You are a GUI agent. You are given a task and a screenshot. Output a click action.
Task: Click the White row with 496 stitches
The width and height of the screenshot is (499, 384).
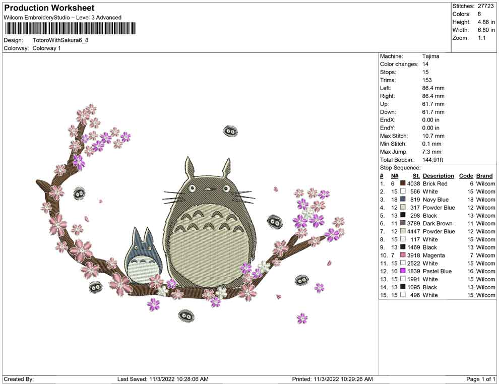tap(438, 295)
